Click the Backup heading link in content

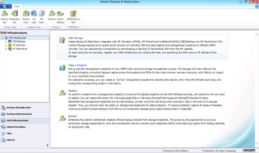pyautogui.click(x=72, y=116)
